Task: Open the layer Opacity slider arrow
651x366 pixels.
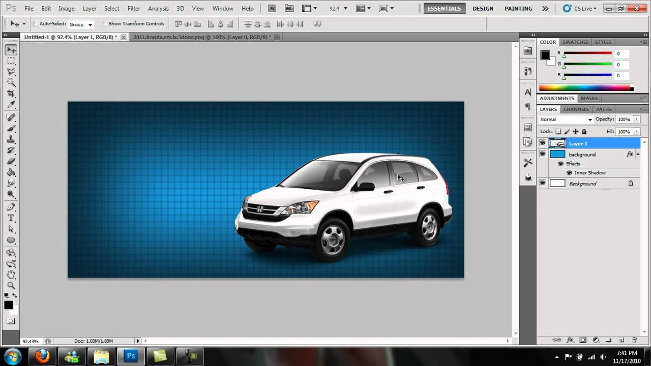Action: tap(636, 119)
